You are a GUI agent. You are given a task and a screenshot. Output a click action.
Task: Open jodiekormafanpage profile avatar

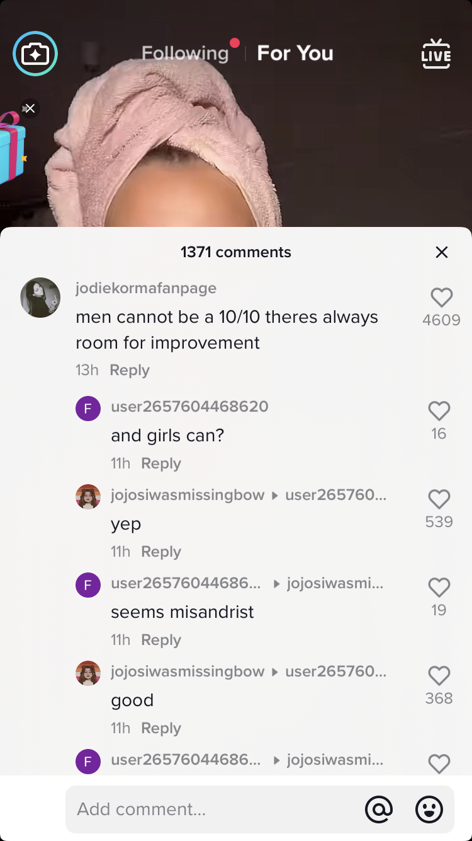point(40,297)
